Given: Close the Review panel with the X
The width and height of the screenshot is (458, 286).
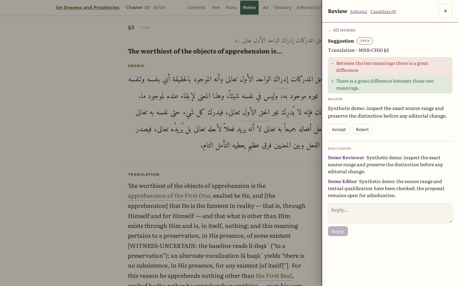Looking at the screenshot, I should [445, 11].
